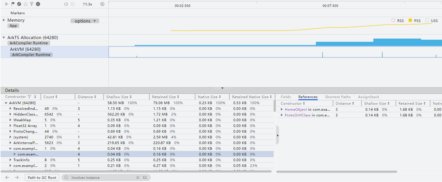This screenshot has height=182, width=442.
Task: Click the flag marker icon in toolbar
Action: (13, 4)
